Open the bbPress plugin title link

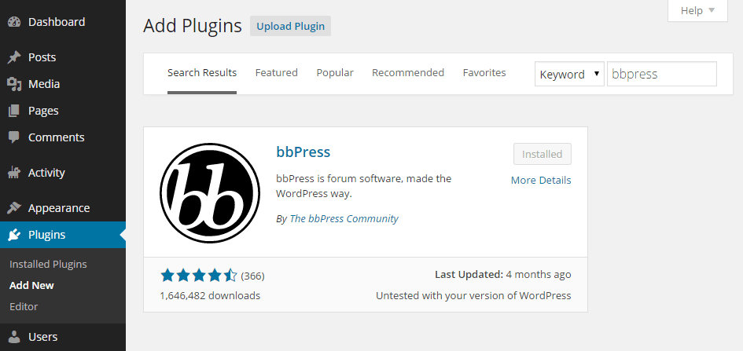pyautogui.click(x=303, y=152)
